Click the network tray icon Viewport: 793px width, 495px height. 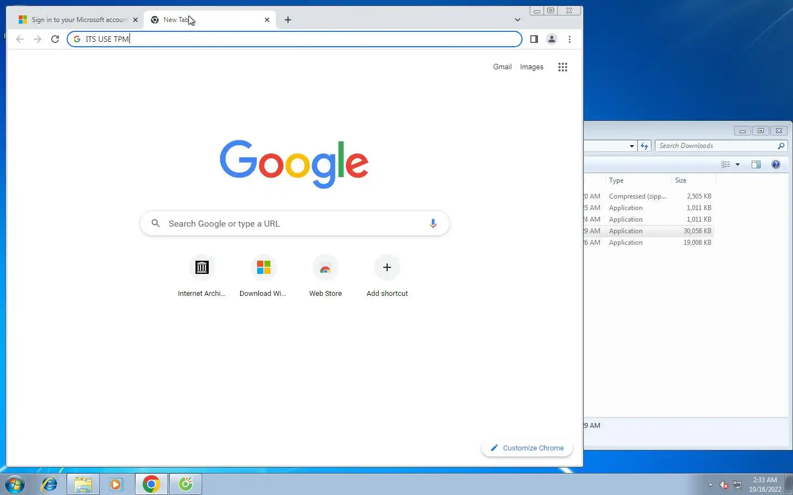(737, 485)
